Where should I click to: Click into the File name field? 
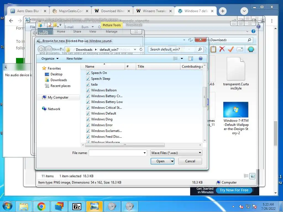[x=116, y=153]
